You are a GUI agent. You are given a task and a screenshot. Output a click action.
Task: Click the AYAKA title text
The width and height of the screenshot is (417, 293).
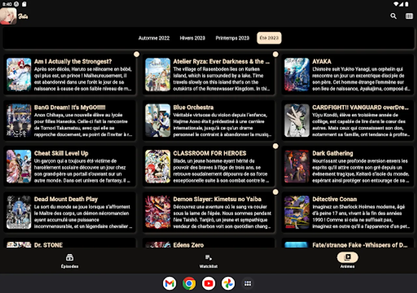click(322, 62)
